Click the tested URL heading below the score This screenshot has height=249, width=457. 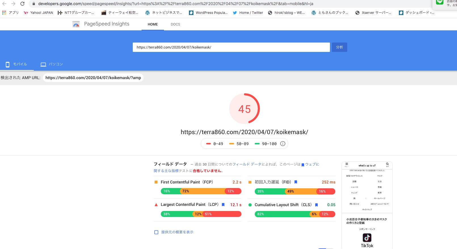244,132
